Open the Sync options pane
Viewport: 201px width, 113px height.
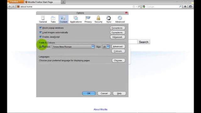click(109, 19)
